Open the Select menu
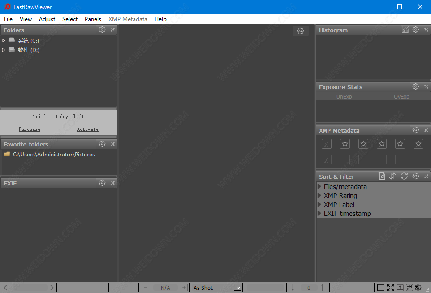Image resolution: width=431 pixels, height=293 pixels. tap(70, 19)
